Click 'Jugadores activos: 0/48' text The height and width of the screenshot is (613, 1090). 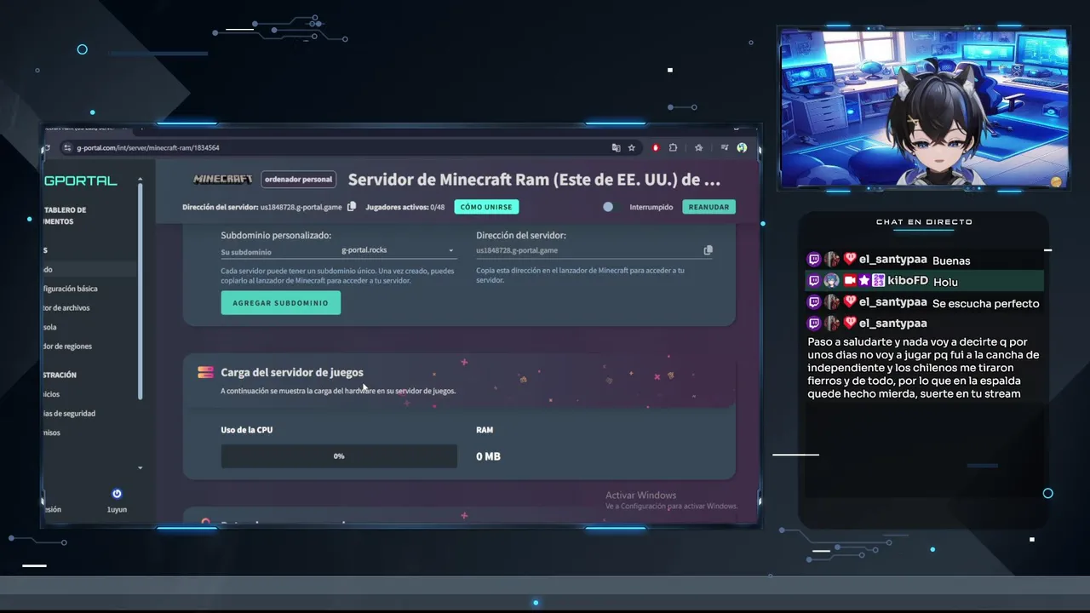[x=405, y=207]
